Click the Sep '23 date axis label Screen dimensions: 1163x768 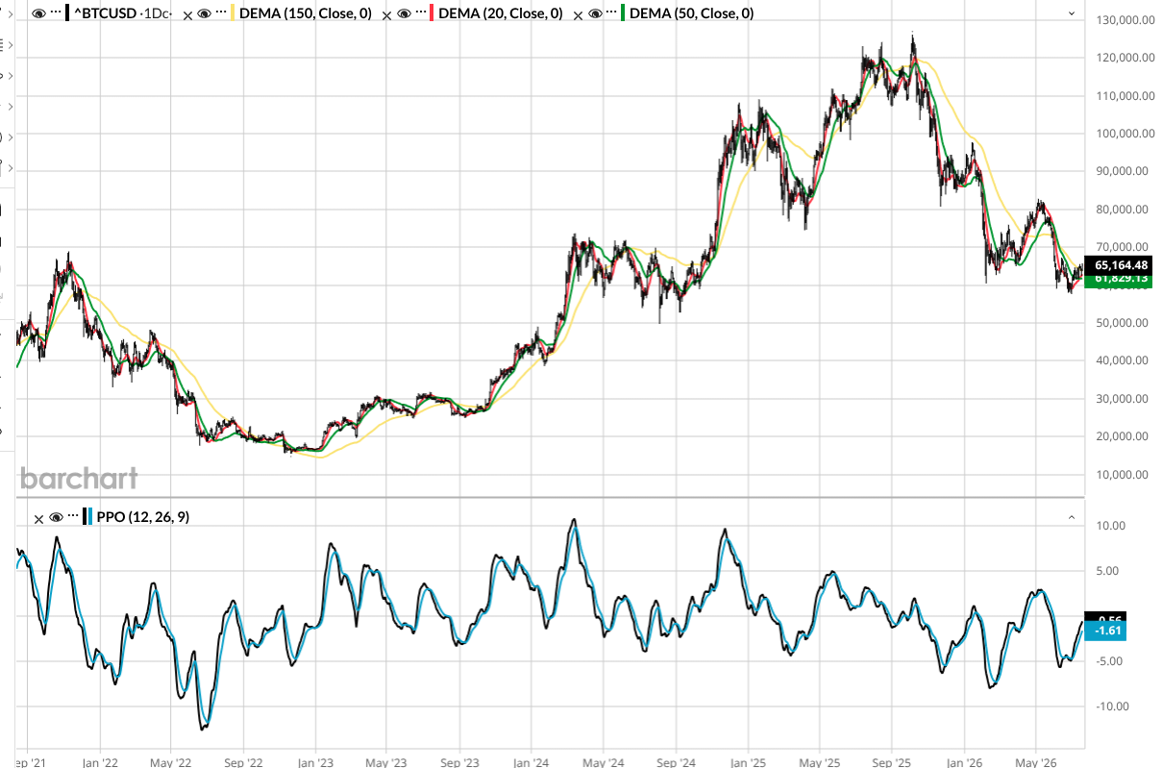[x=459, y=762]
